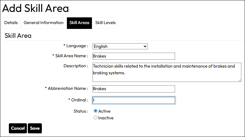Click the Abbreviation Name label

click(x=67, y=88)
